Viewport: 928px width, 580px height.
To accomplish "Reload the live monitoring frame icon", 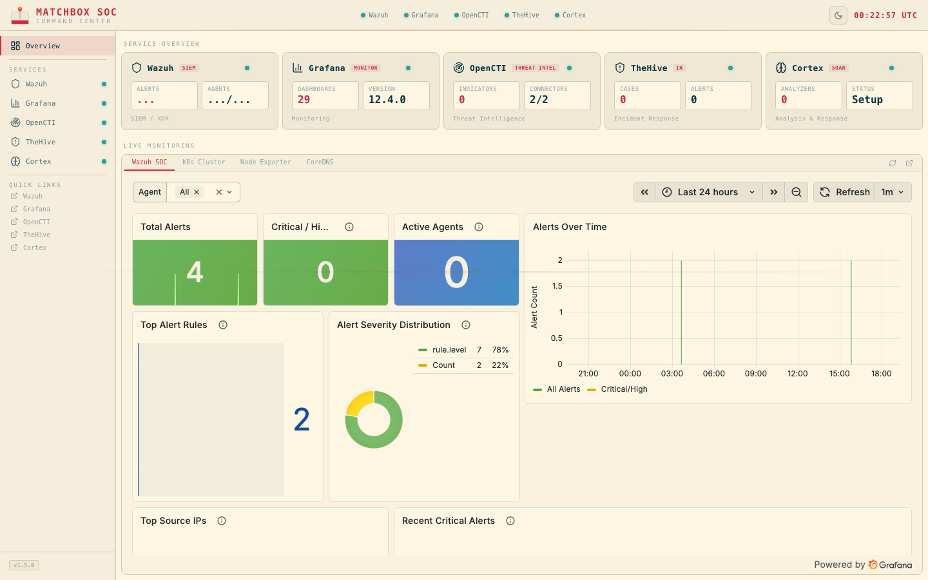I will point(893,163).
